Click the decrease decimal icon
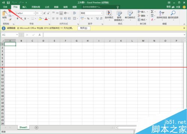This screenshot has width=187, height=134. tap(101, 19)
